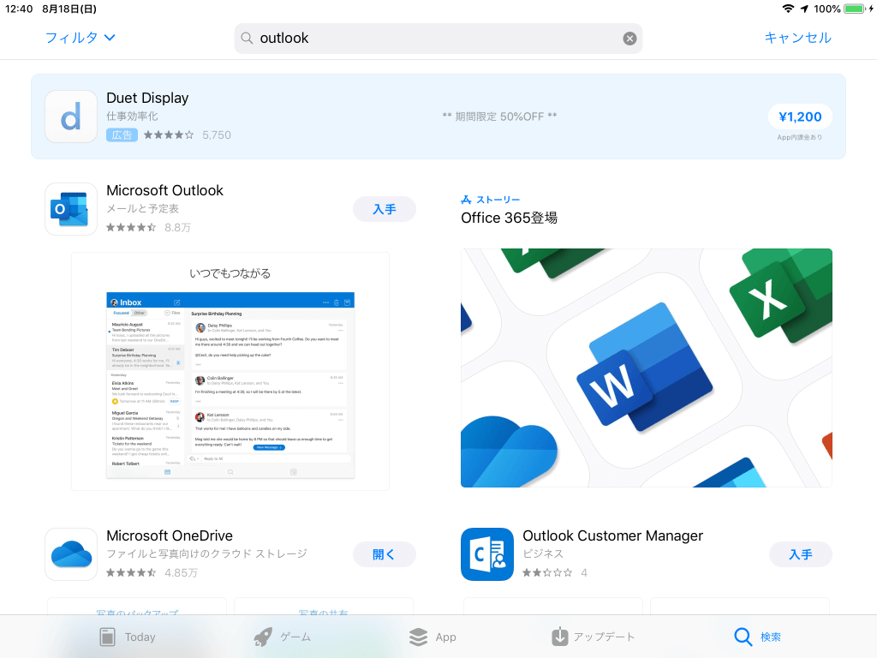
Task: Tap the location arrow status icon
Action: tap(804, 9)
